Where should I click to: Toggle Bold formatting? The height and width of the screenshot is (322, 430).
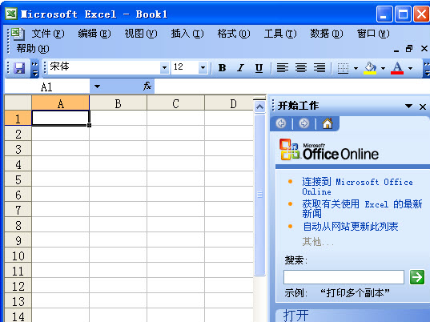click(x=222, y=68)
